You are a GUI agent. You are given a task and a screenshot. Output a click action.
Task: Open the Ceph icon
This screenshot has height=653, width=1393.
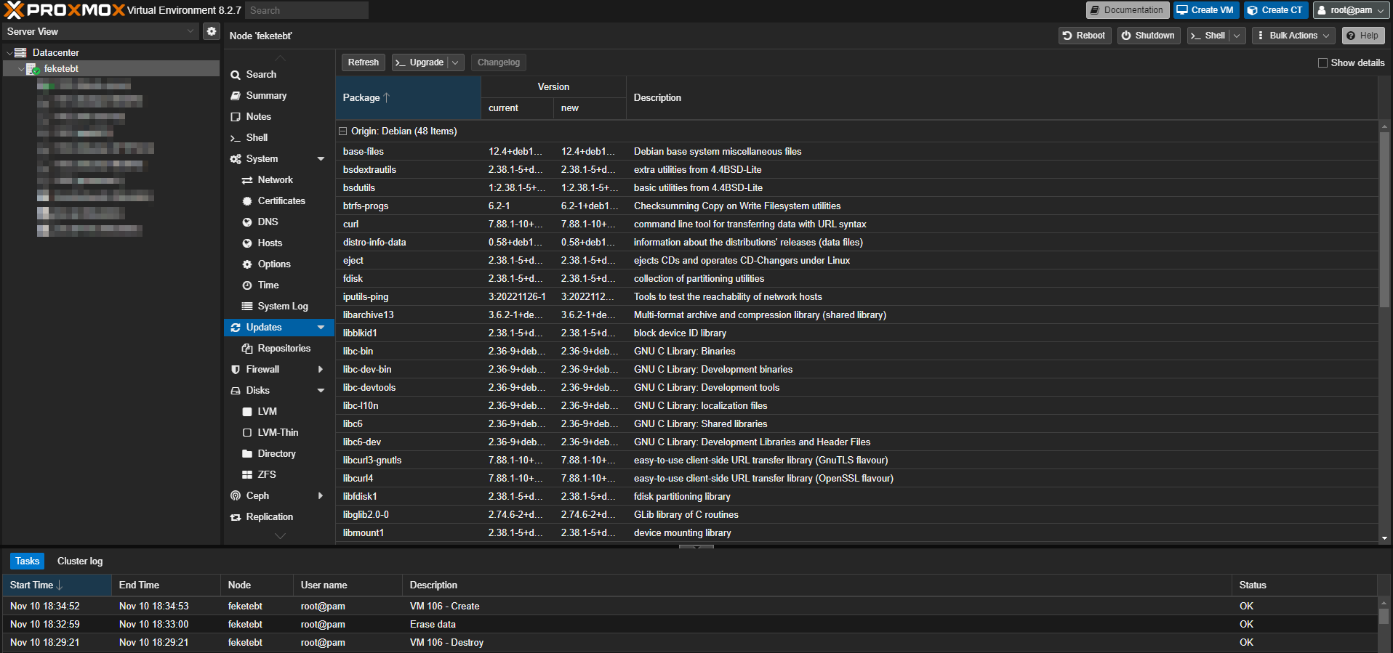click(236, 496)
